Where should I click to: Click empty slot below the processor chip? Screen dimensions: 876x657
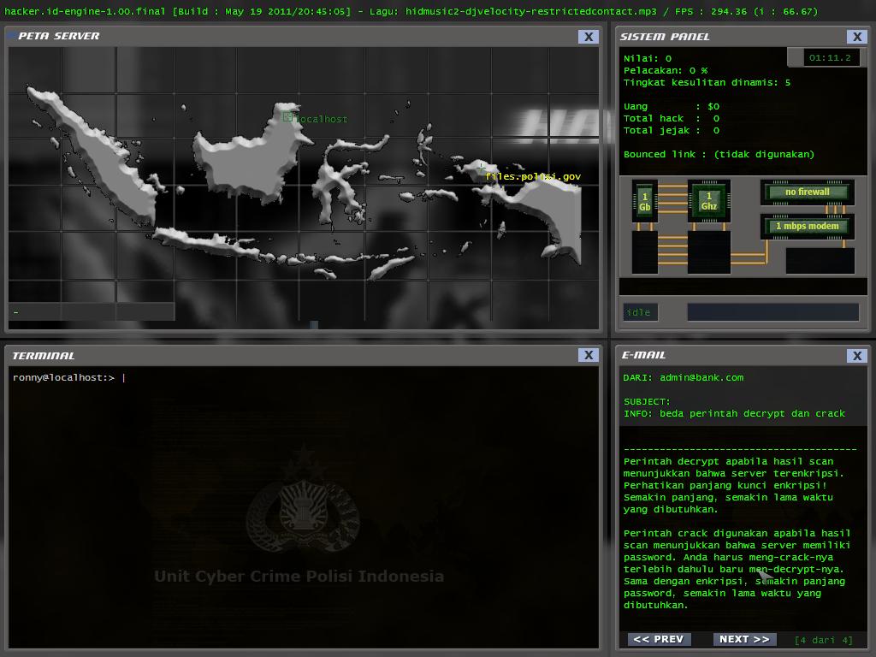708,252
